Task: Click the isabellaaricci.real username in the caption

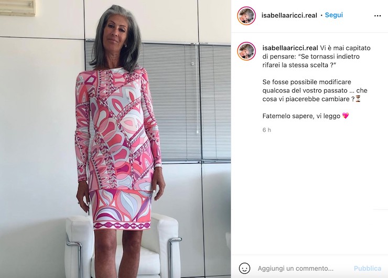Action: tap(290, 48)
